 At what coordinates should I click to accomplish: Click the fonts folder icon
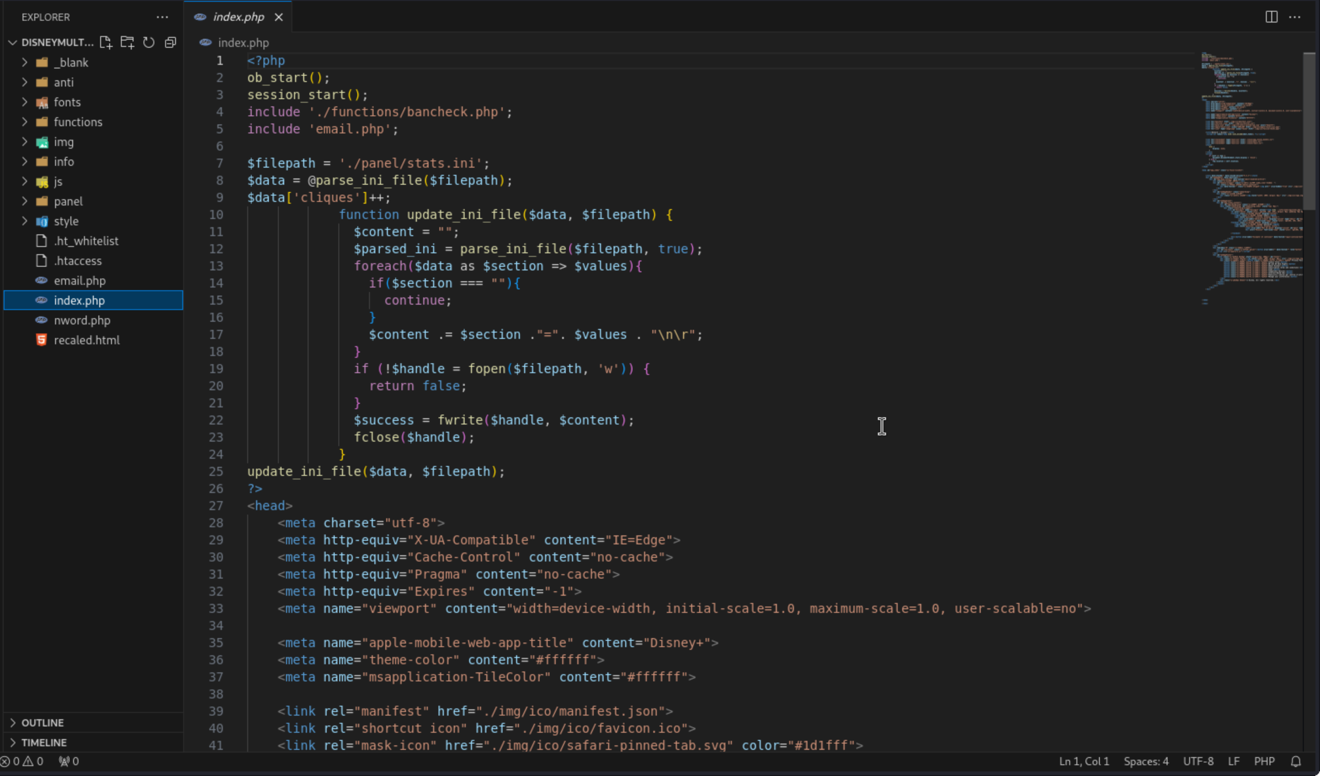coord(42,103)
